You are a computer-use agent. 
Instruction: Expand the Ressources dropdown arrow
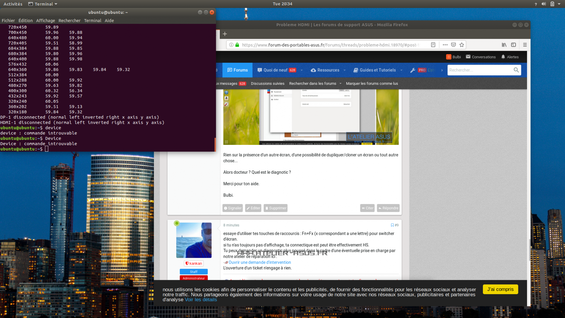click(345, 70)
